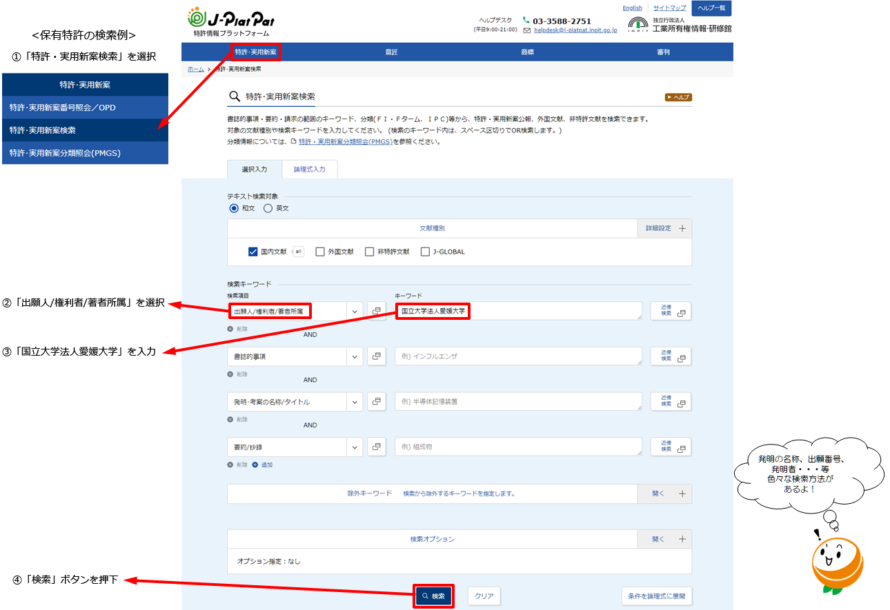Open popup selector beside 書誌的事項 dropdown
890x610 pixels.
click(377, 356)
